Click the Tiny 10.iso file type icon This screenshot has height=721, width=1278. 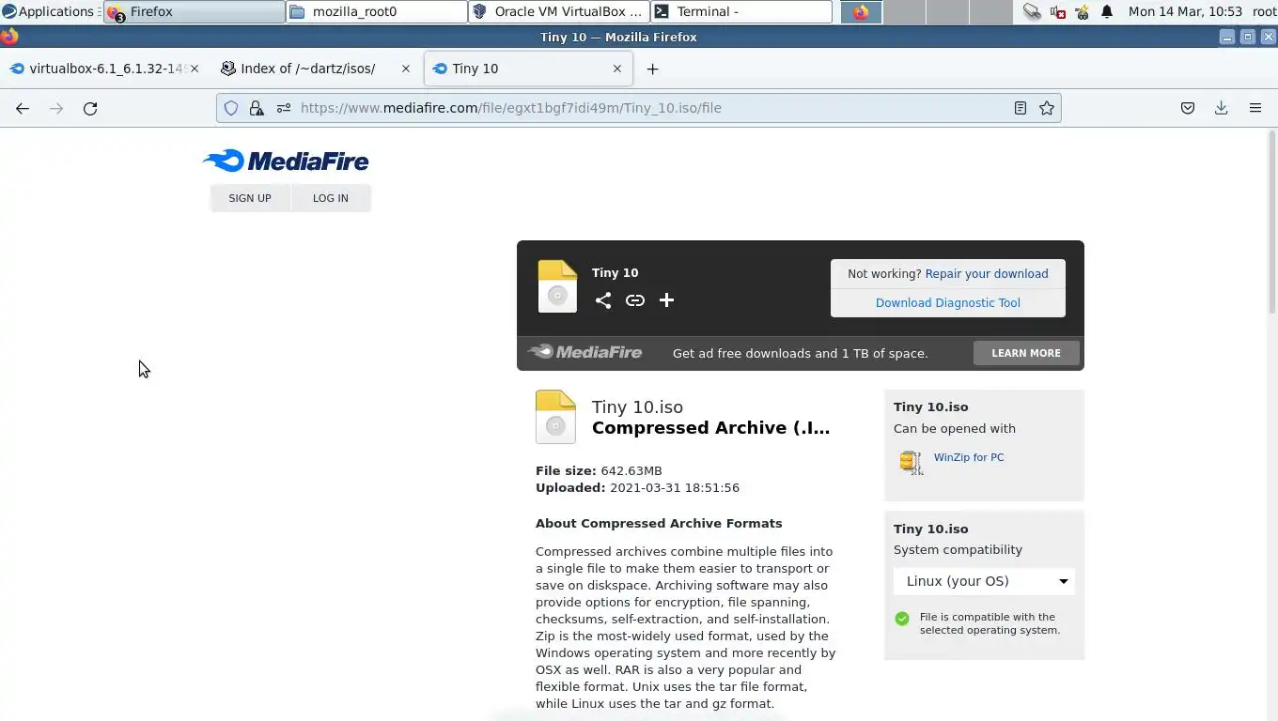[x=555, y=417]
